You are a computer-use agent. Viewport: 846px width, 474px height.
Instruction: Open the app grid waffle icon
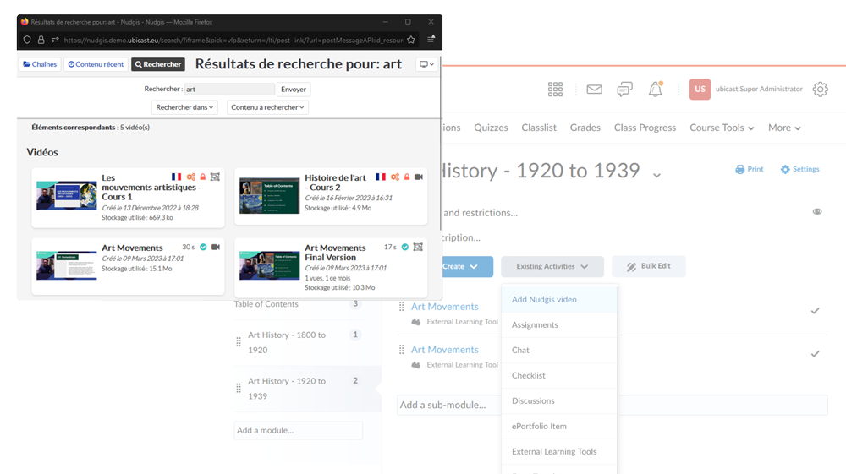[x=555, y=90]
